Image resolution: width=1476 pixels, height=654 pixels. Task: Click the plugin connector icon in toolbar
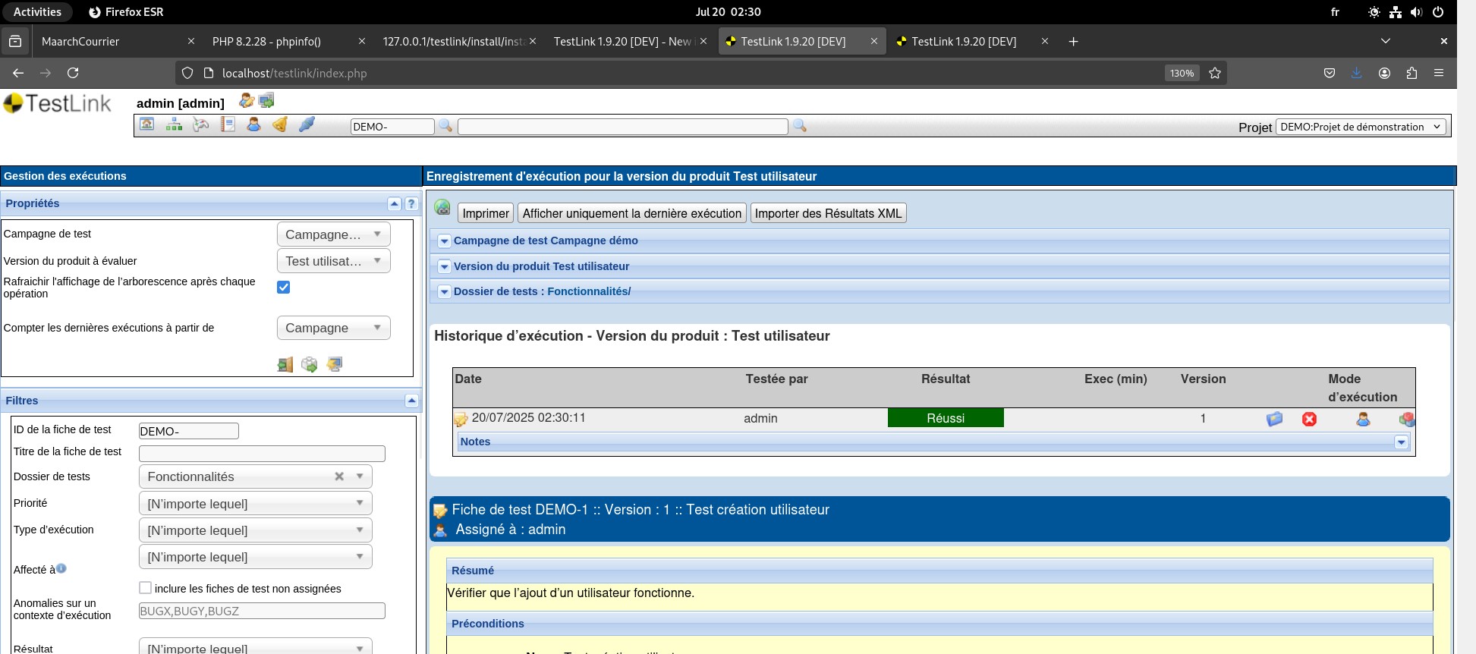click(307, 124)
